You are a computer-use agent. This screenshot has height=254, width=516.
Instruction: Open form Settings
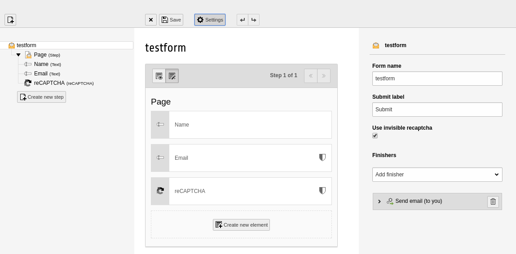pyautogui.click(x=210, y=20)
